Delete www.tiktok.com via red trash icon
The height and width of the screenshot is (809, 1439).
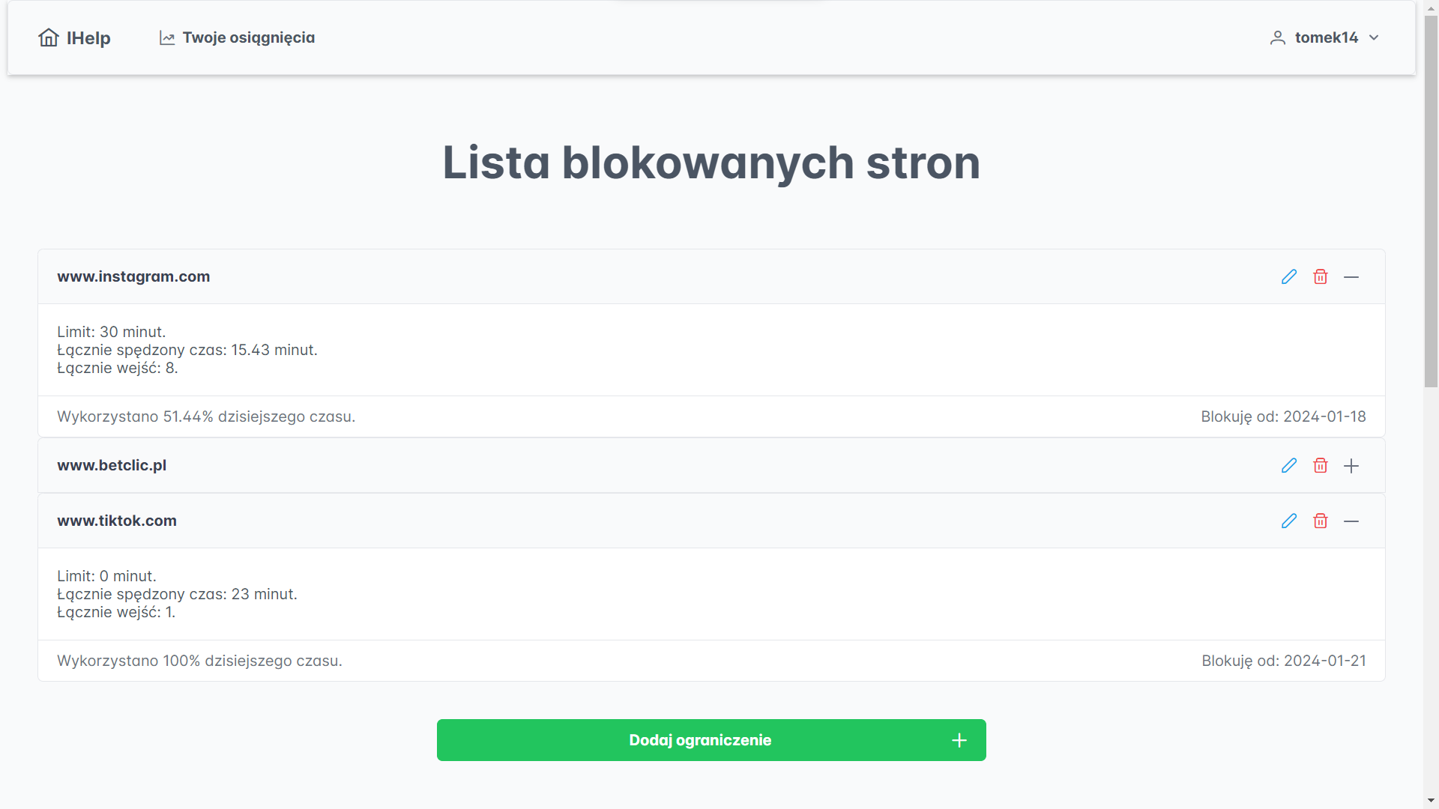[x=1321, y=521]
